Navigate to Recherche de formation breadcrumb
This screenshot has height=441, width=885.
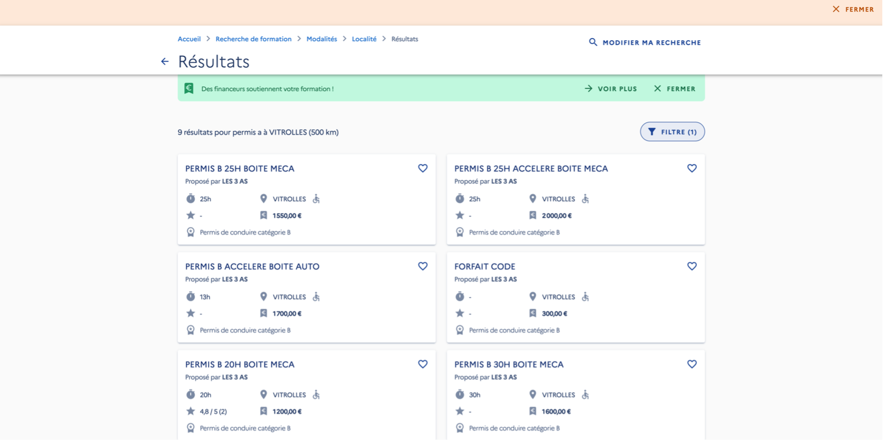click(x=253, y=39)
